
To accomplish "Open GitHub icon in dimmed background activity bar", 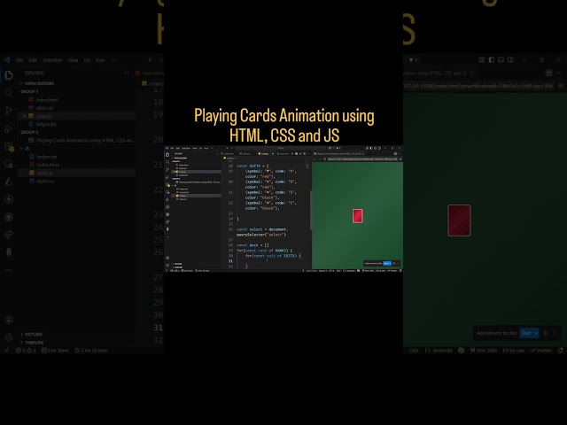I will pos(9,217).
